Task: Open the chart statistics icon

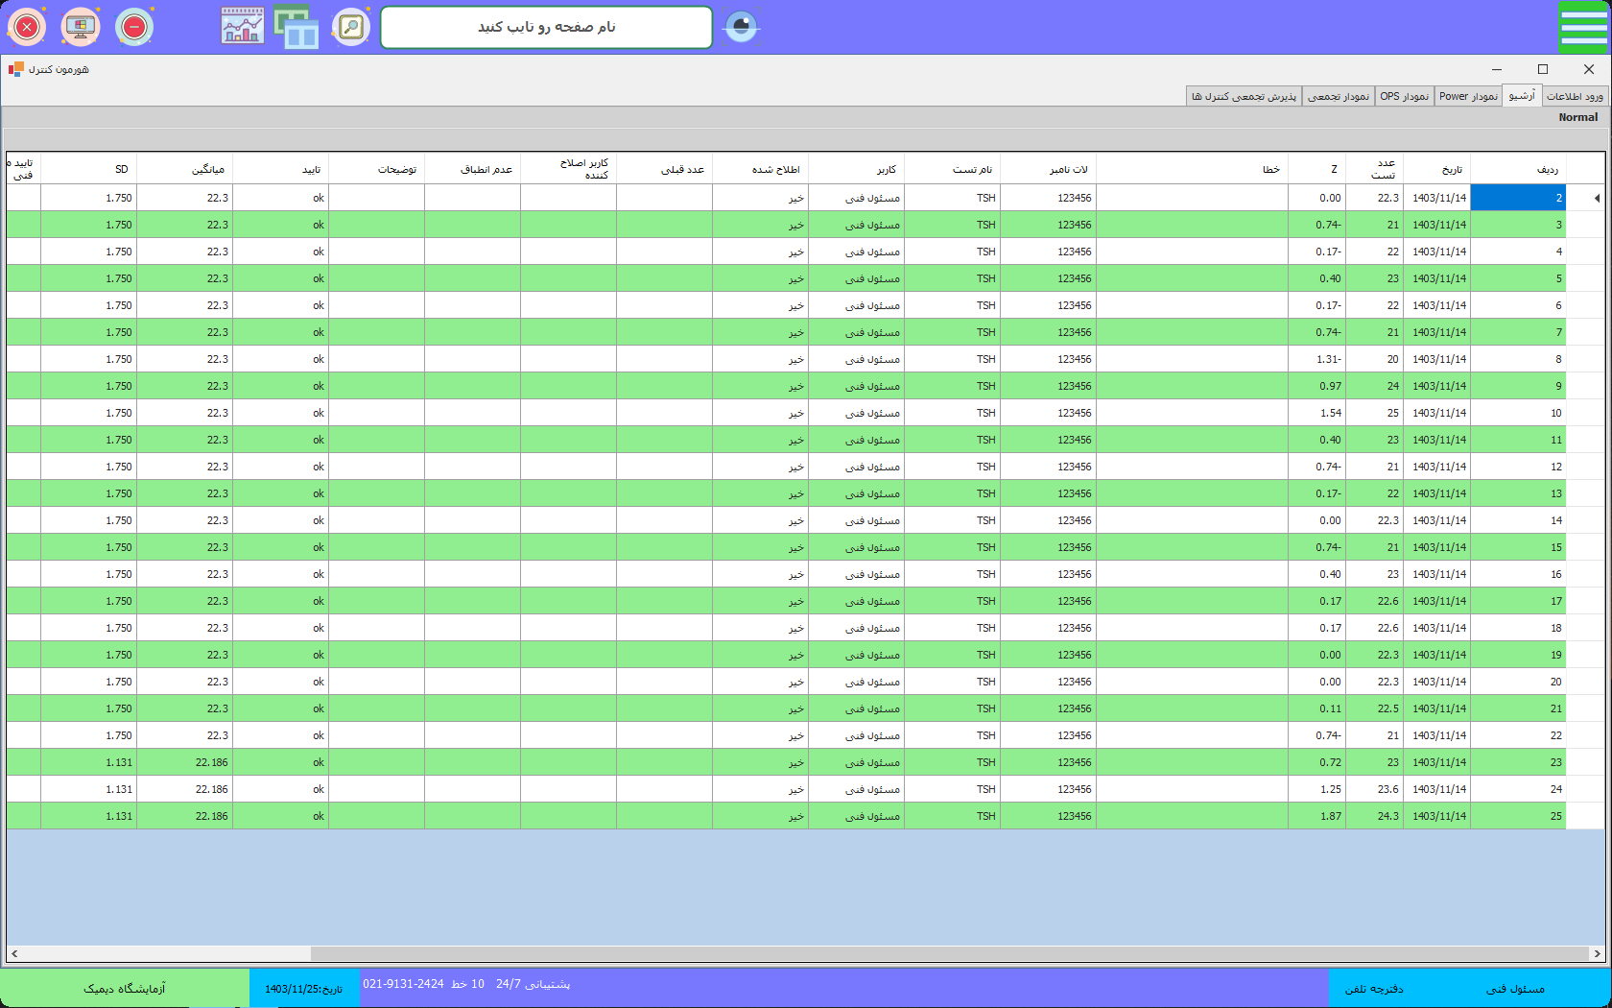Action: click(x=242, y=27)
